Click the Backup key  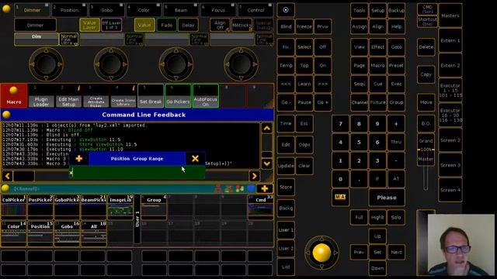click(396, 10)
